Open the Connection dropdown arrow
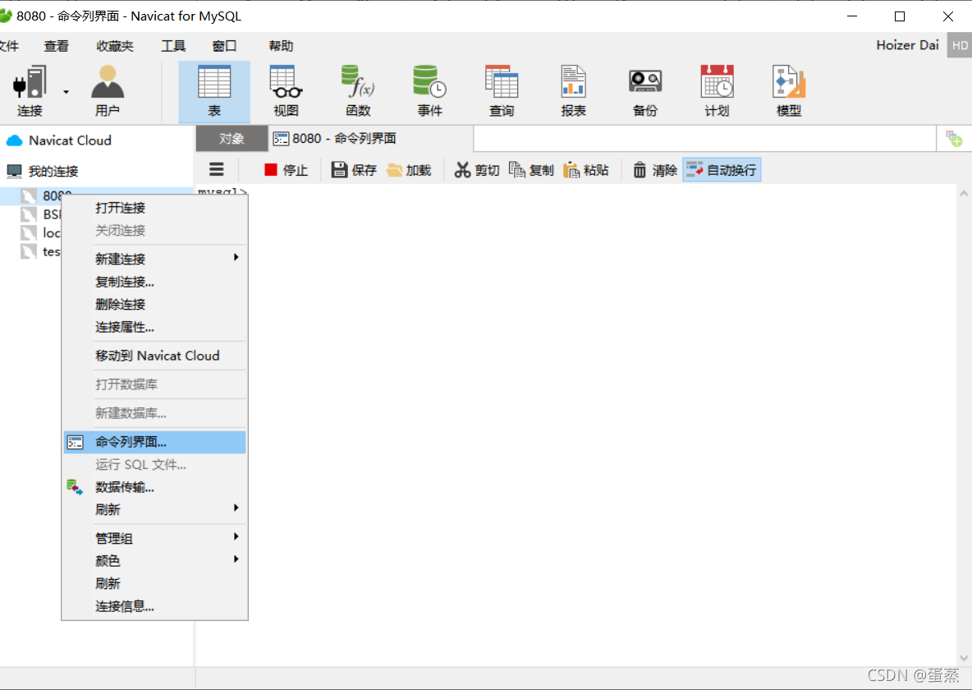This screenshot has height=690, width=972. (66, 92)
